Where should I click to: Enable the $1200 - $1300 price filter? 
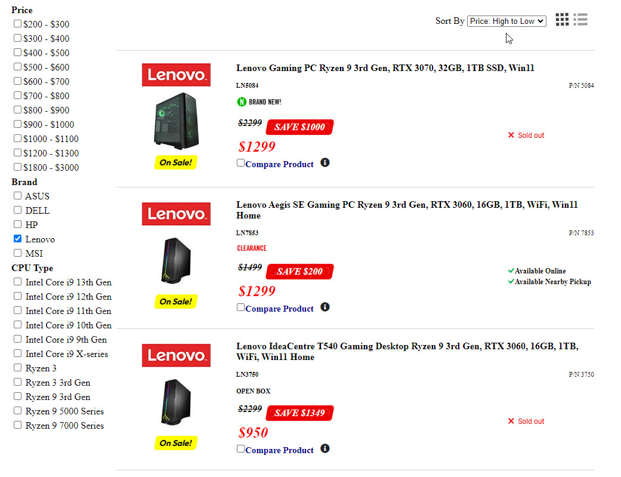(18, 153)
